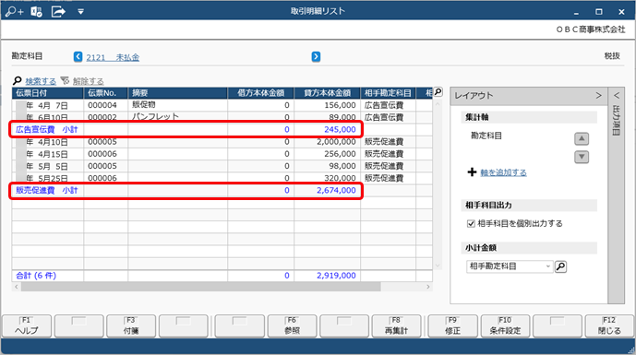Collapse the レイアウト panel with the > arrow
Screen dimensions: 636x355
(599, 96)
